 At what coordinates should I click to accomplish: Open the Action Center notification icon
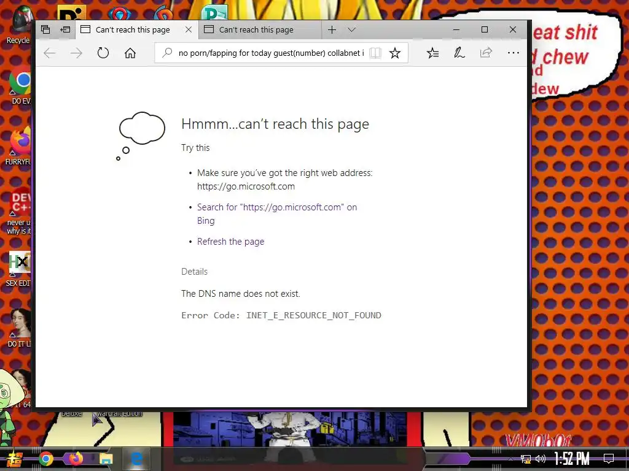click(x=609, y=459)
